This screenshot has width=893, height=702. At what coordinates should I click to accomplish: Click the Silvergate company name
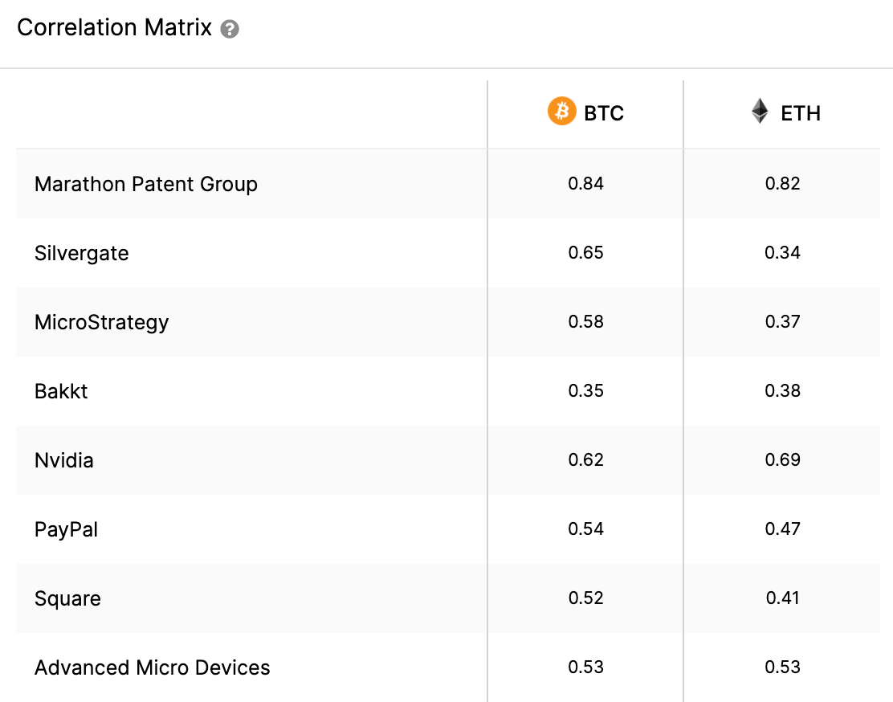(x=81, y=253)
